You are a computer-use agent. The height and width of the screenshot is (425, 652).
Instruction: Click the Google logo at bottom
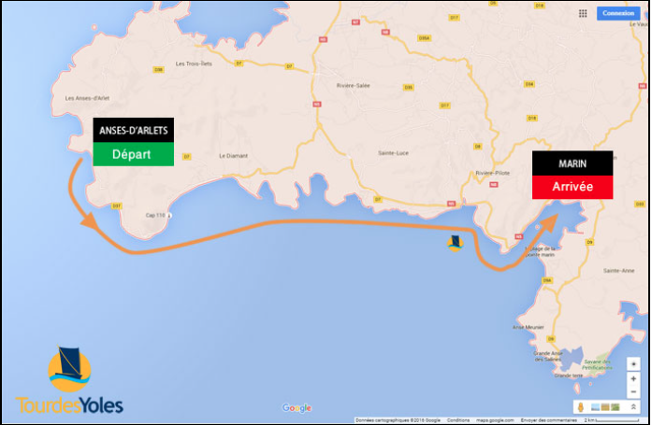[297, 408]
